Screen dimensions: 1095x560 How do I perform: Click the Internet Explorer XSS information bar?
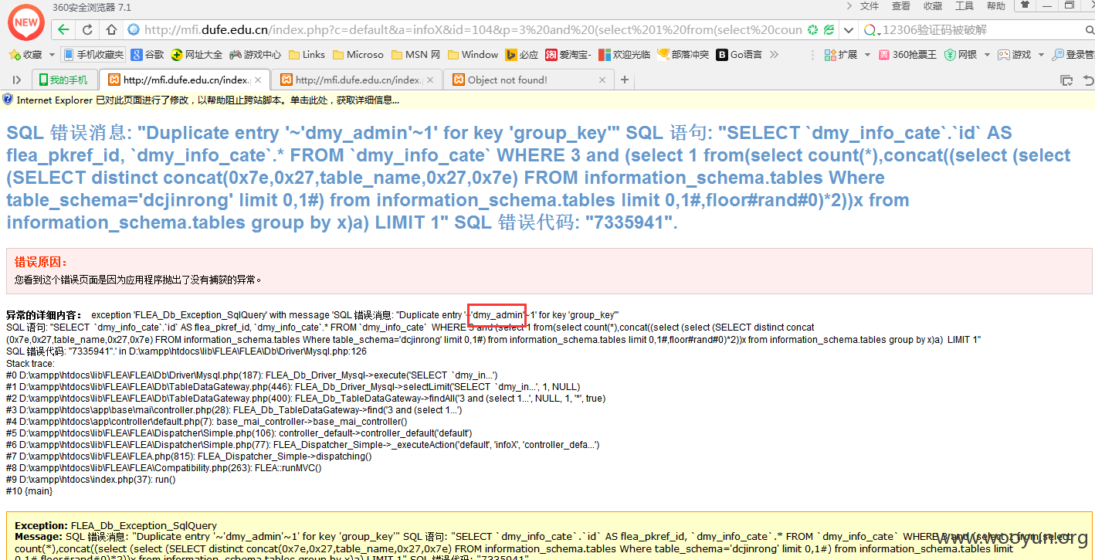pyautogui.click(x=547, y=100)
